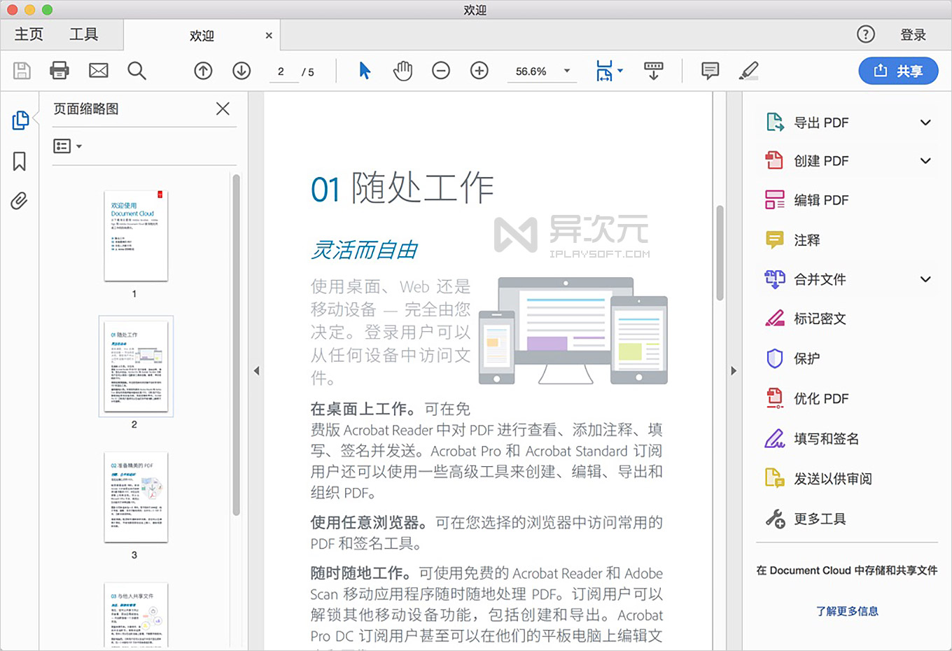Click the 了解更多信息 link
The height and width of the screenshot is (651, 952).
[x=847, y=611]
